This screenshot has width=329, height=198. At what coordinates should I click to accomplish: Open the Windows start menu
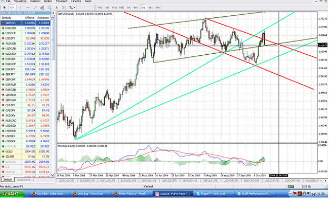click(x=12, y=194)
